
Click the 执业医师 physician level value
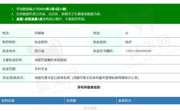[41, 42]
